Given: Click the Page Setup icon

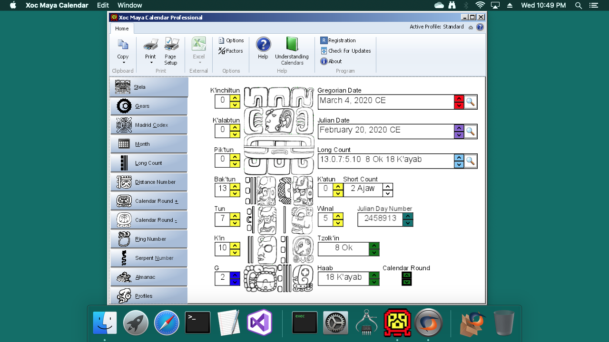Looking at the screenshot, I should tap(171, 45).
